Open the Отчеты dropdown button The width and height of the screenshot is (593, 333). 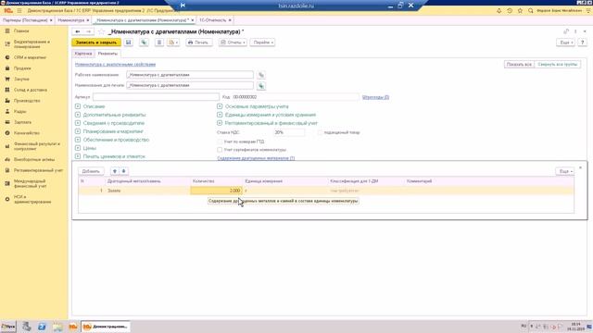coord(233,43)
